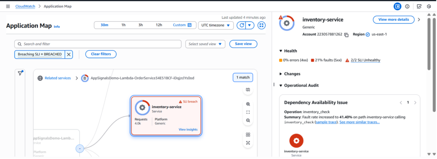Remove the Breaching SLI filter chip
Image resolution: width=437 pixels, height=159 pixels.
[x=69, y=54]
